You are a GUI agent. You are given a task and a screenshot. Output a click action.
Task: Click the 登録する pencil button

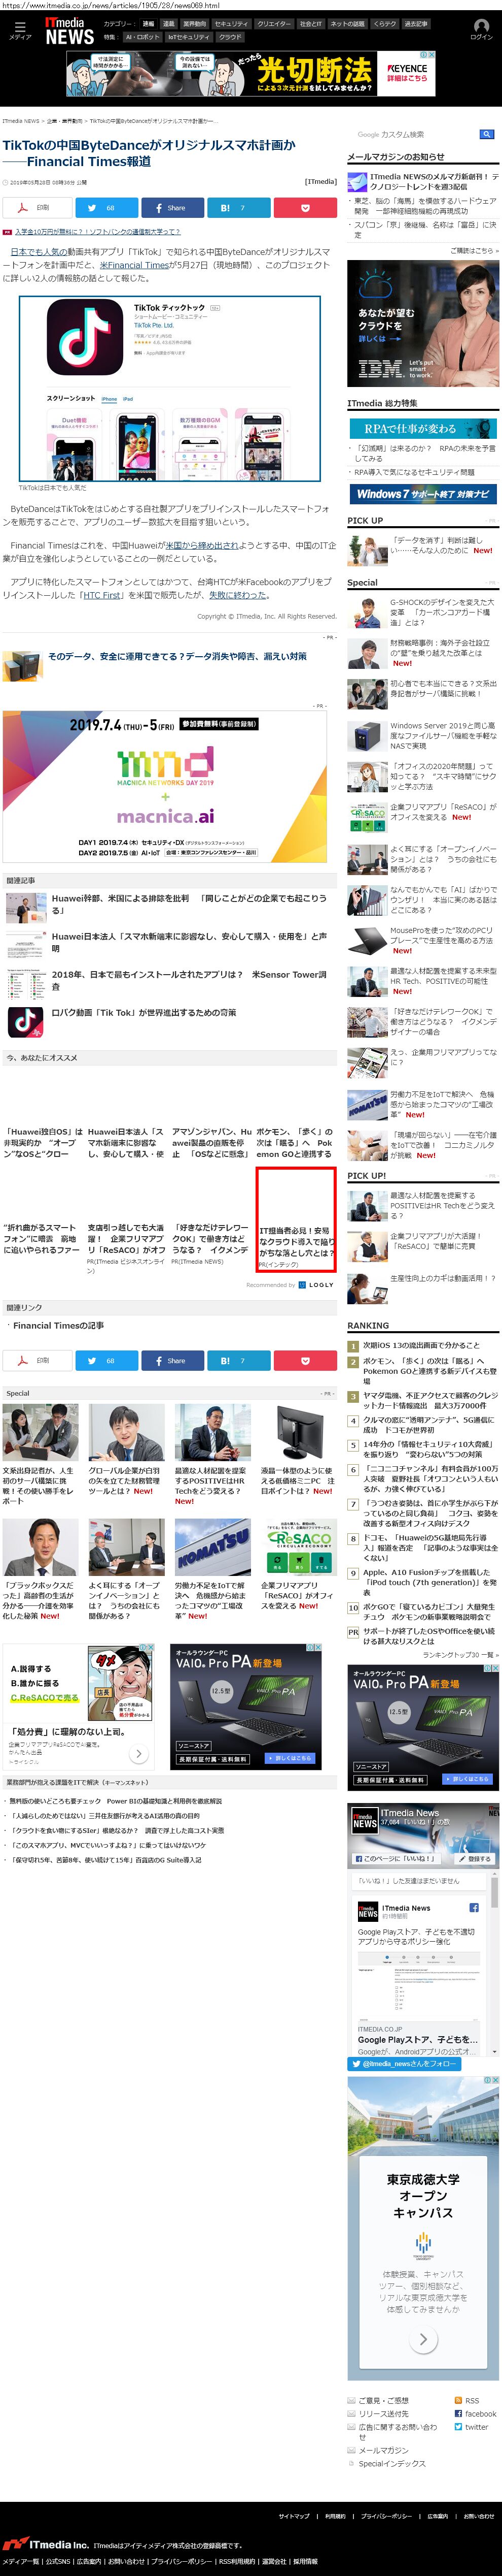(x=474, y=1859)
